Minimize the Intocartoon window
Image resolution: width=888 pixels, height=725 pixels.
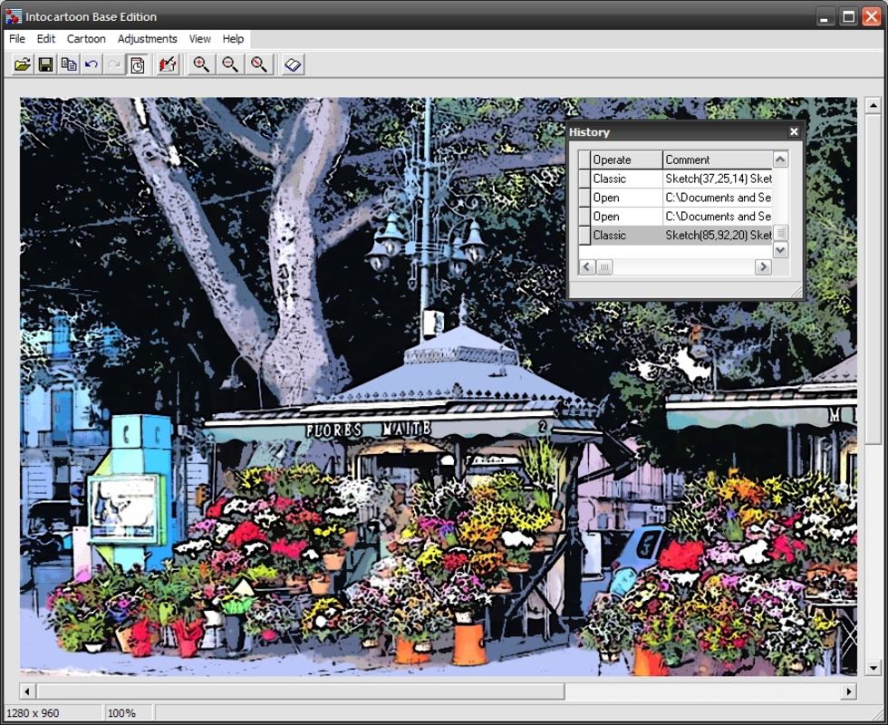click(x=825, y=16)
